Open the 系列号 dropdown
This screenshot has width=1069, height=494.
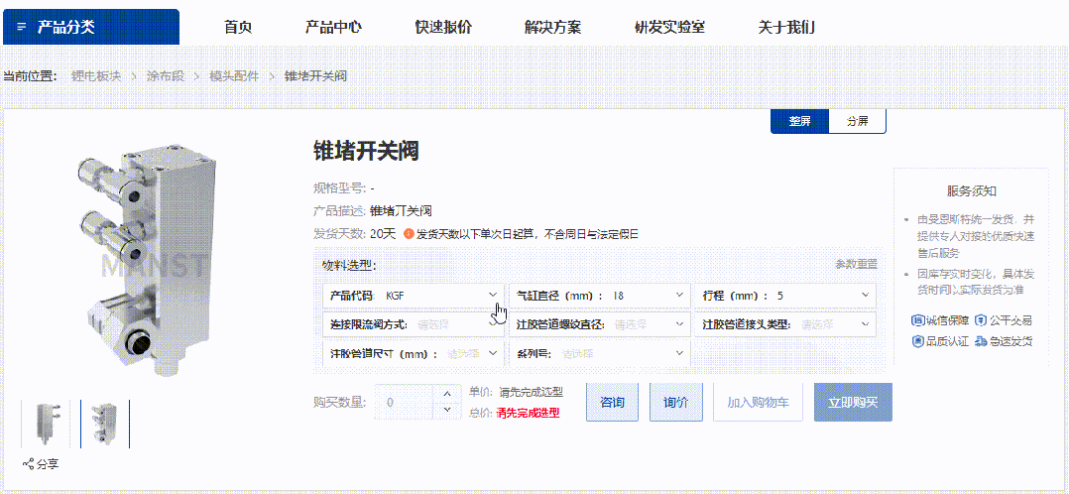click(599, 353)
